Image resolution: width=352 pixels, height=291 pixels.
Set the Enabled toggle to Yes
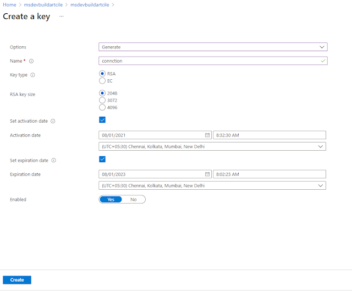pyautogui.click(x=111, y=199)
